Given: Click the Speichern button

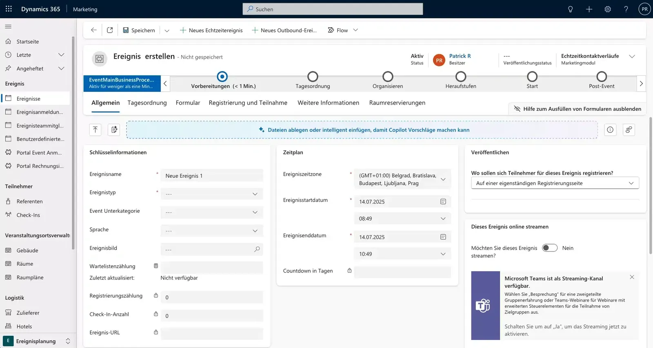Looking at the screenshot, I should pyautogui.click(x=139, y=30).
